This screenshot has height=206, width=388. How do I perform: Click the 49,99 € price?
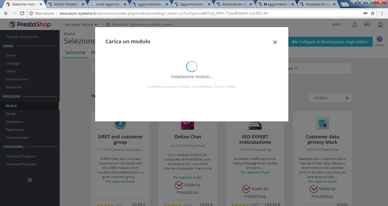(x=139, y=205)
